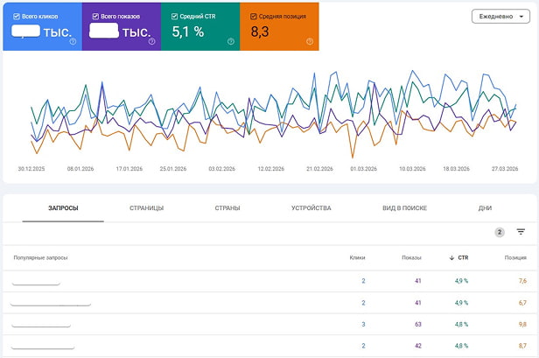Switch to the Страницы tab
This screenshot has width=539, height=358.
tap(146, 208)
